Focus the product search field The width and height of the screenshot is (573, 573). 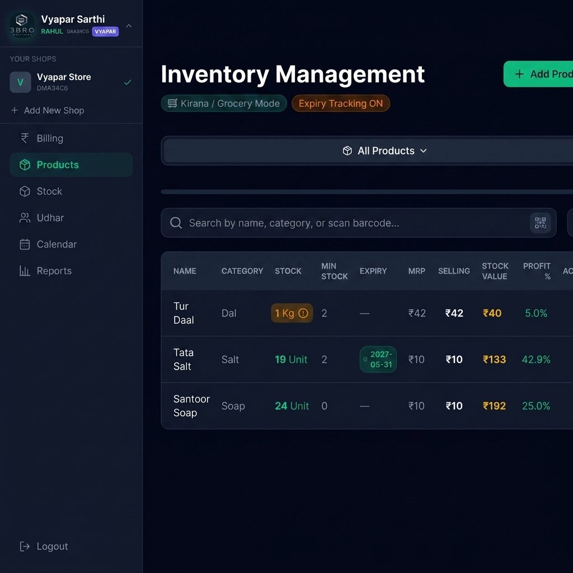pos(359,223)
